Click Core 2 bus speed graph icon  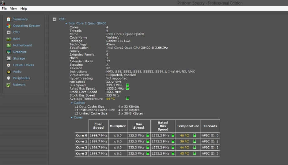[x=148, y=147]
